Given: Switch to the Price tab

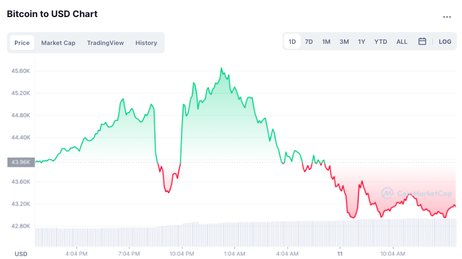Looking at the screenshot, I should click(22, 43).
